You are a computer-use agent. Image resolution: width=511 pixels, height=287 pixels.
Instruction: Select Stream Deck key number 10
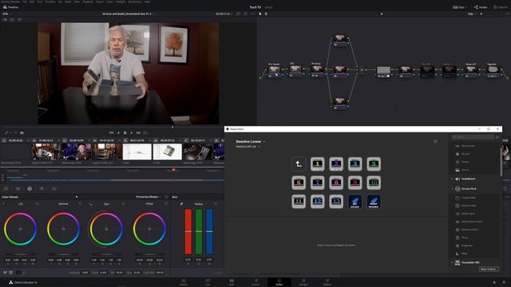[374, 183]
